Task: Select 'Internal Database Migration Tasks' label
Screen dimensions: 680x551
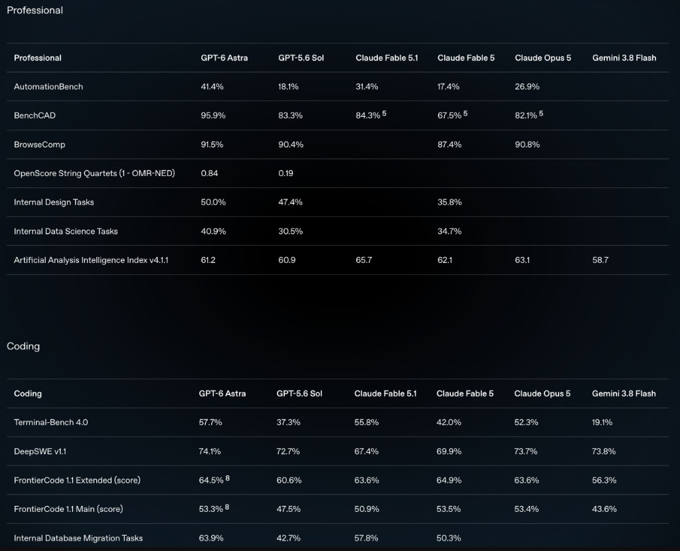Action: pyautogui.click(x=78, y=538)
